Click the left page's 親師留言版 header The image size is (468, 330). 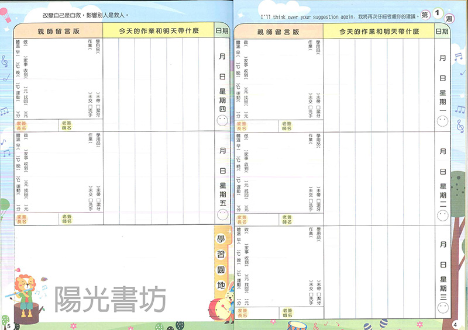click(x=57, y=30)
